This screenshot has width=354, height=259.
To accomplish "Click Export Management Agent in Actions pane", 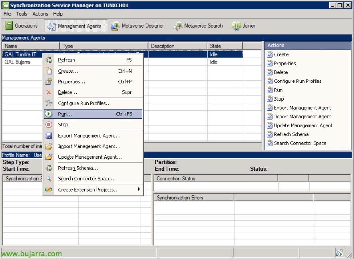I will click(x=302, y=108).
